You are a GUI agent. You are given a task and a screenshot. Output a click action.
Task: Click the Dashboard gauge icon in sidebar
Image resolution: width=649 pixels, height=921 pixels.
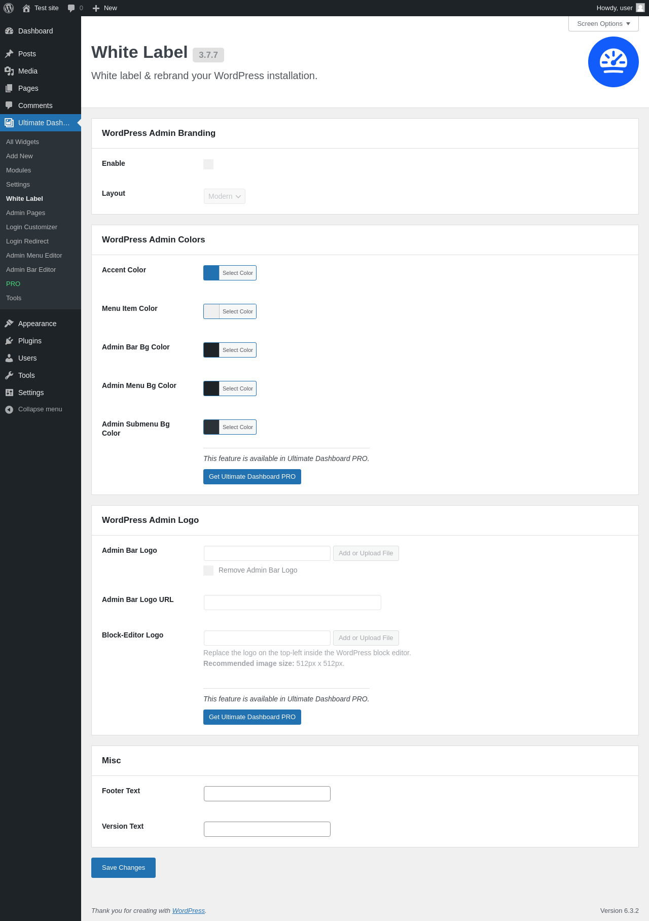pyautogui.click(x=9, y=31)
